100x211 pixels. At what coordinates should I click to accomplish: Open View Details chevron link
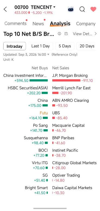point(85,34)
